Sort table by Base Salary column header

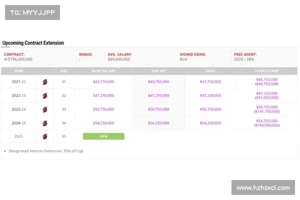(103, 71)
